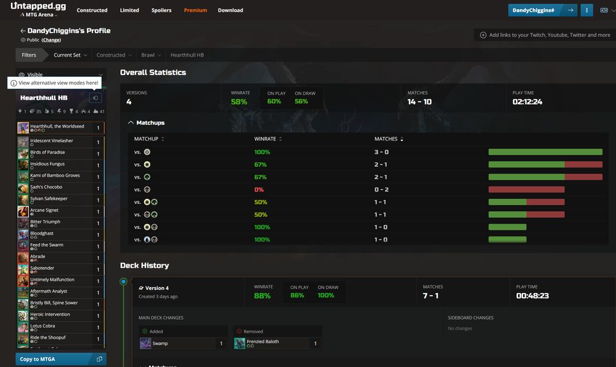Viewport: 616px width, 367px height.
Task: Click the land mountain icon showing 41
Action: [96, 111]
